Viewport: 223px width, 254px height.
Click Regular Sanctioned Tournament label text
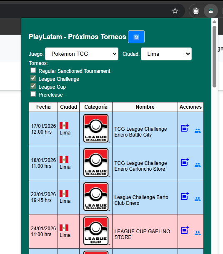[74, 71]
